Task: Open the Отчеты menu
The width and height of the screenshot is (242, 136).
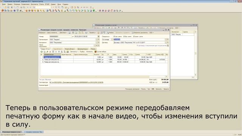Action: click(42, 4)
